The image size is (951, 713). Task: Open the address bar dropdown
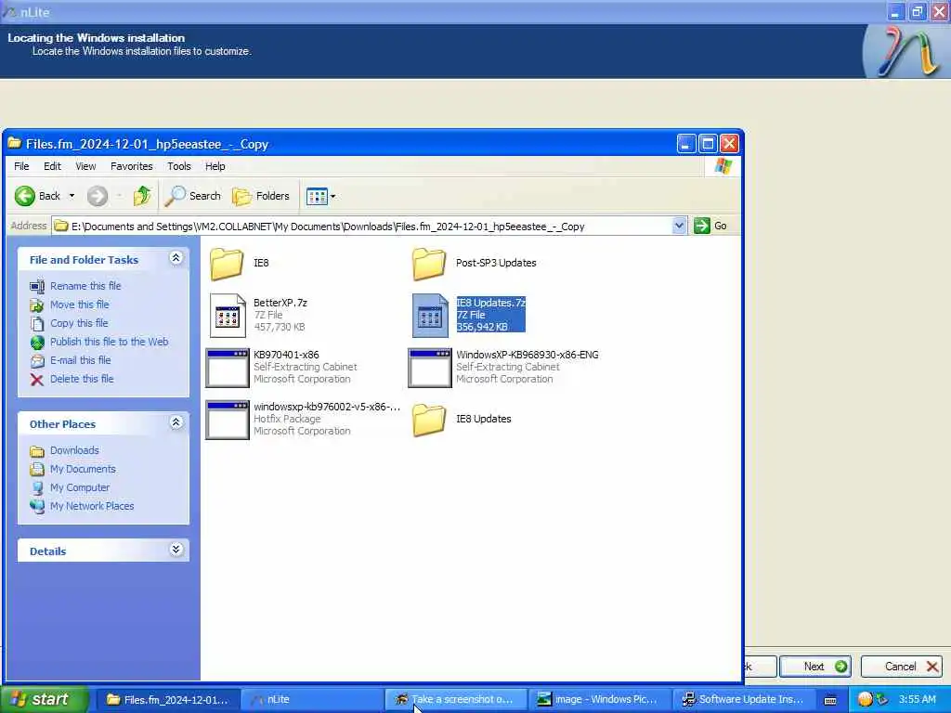(679, 226)
